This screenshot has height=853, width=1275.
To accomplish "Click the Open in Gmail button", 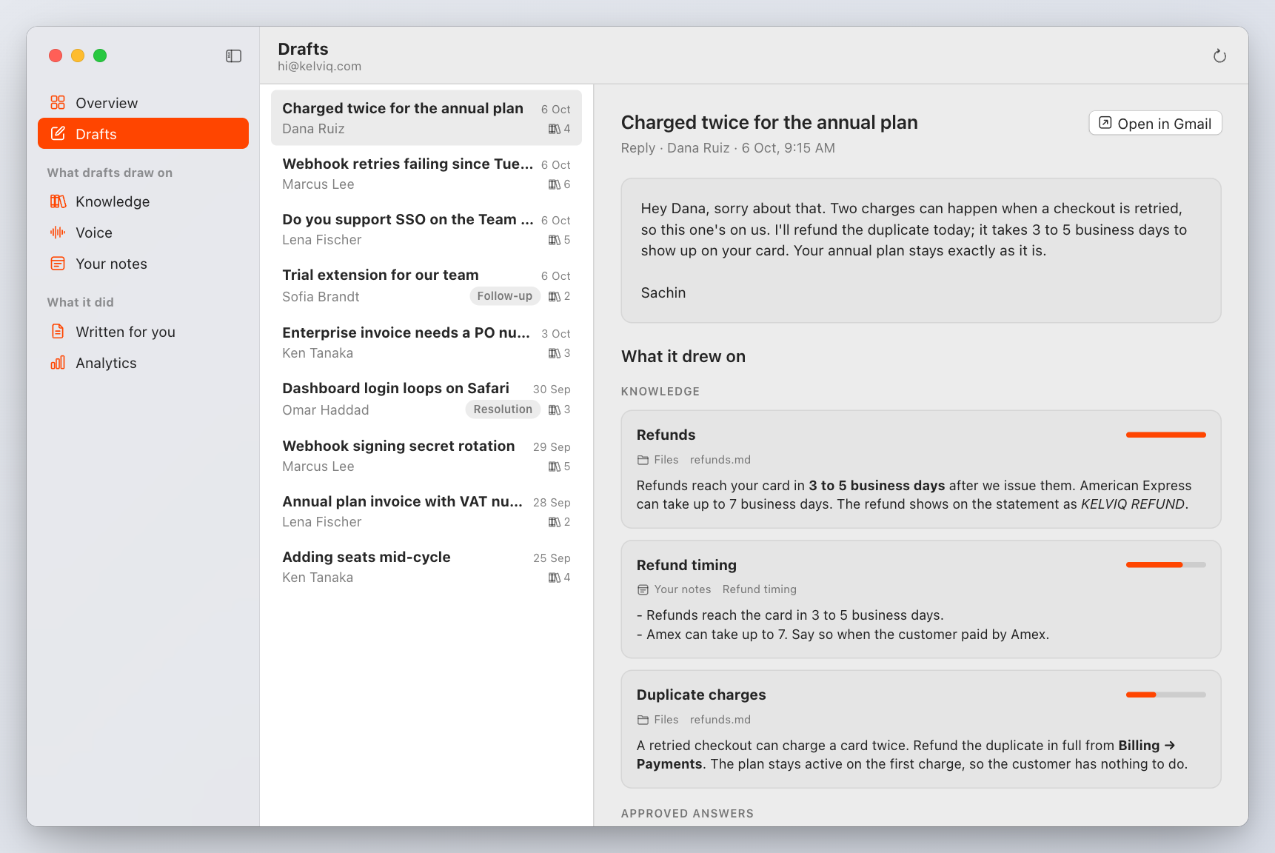I will pyautogui.click(x=1155, y=123).
